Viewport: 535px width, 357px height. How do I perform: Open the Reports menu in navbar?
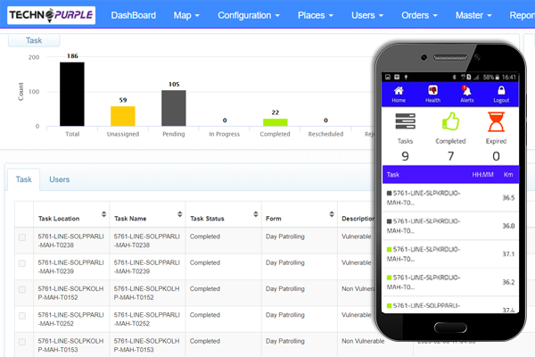tap(522, 15)
